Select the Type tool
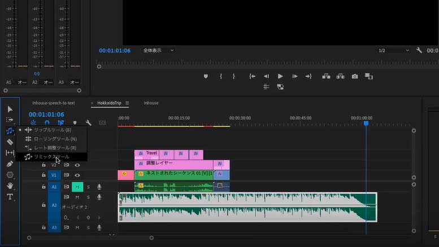Image resolution: width=439 pixels, height=247 pixels. pyautogui.click(x=10, y=197)
